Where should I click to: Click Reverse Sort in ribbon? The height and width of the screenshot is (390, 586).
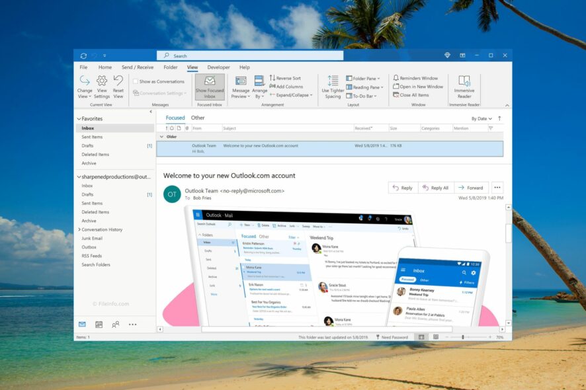[x=285, y=78]
